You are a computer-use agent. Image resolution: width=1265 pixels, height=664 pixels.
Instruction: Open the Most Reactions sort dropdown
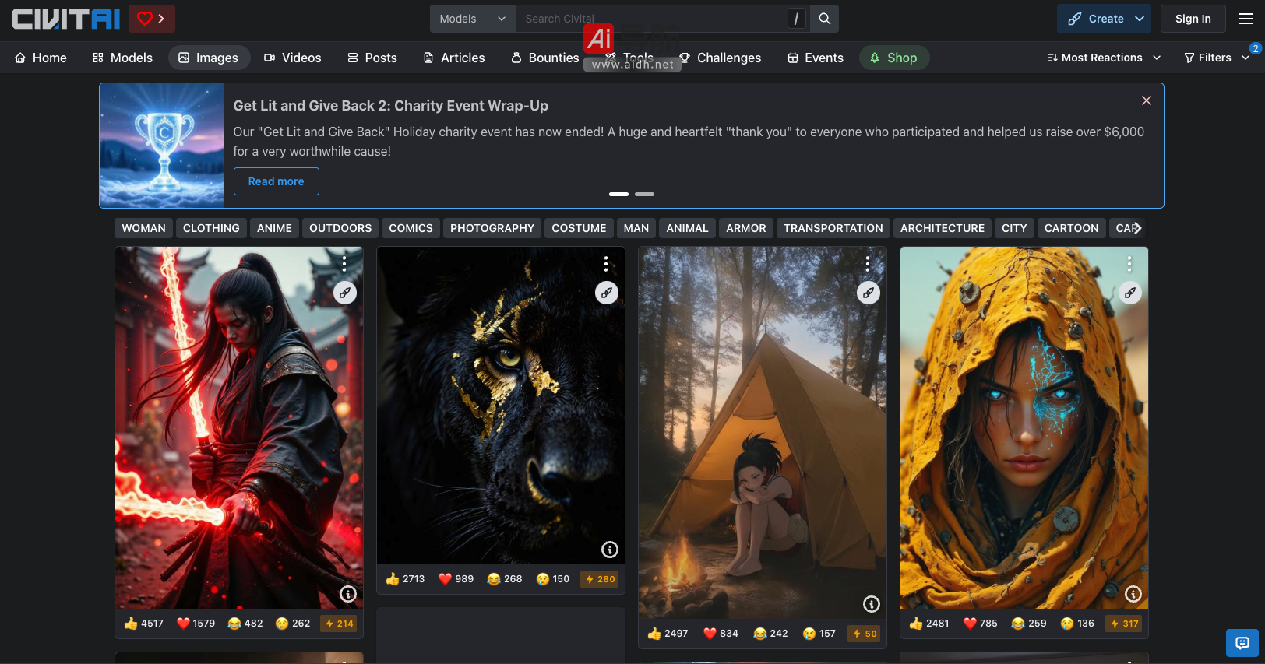pos(1103,58)
